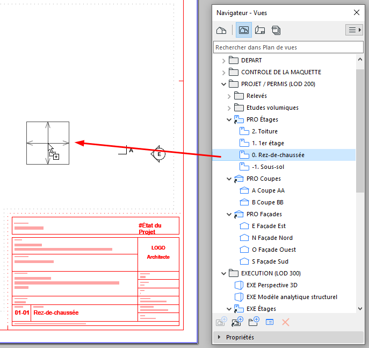Click the red delete X button
Image resolution: width=369 pixels, height=348 pixels.
(x=285, y=322)
